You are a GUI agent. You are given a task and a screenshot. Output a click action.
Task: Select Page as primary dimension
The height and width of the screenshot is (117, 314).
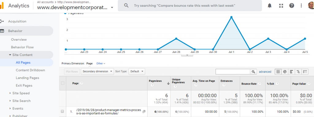tap(90, 64)
